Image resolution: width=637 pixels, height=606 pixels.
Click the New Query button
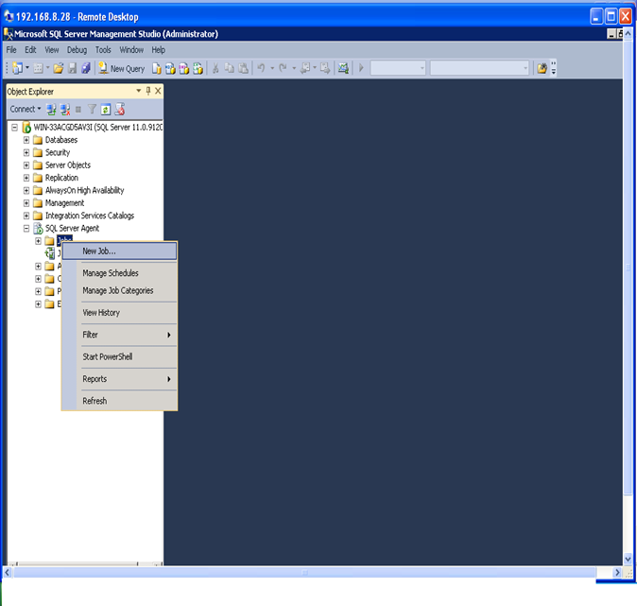(122, 69)
